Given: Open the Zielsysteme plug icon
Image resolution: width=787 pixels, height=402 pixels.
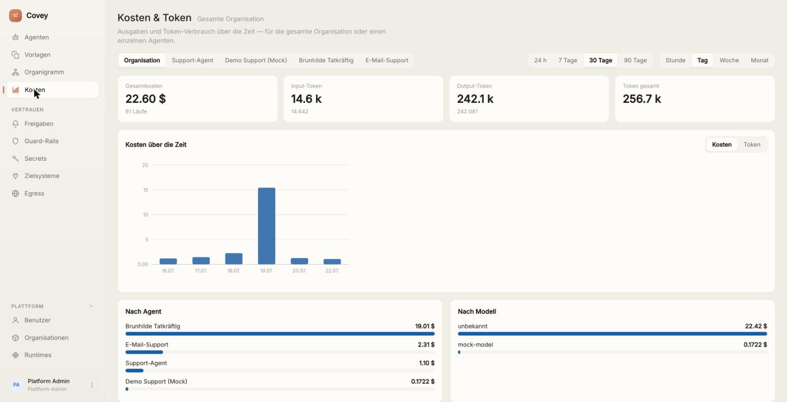Looking at the screenshot, I should (x=15, y=176).
